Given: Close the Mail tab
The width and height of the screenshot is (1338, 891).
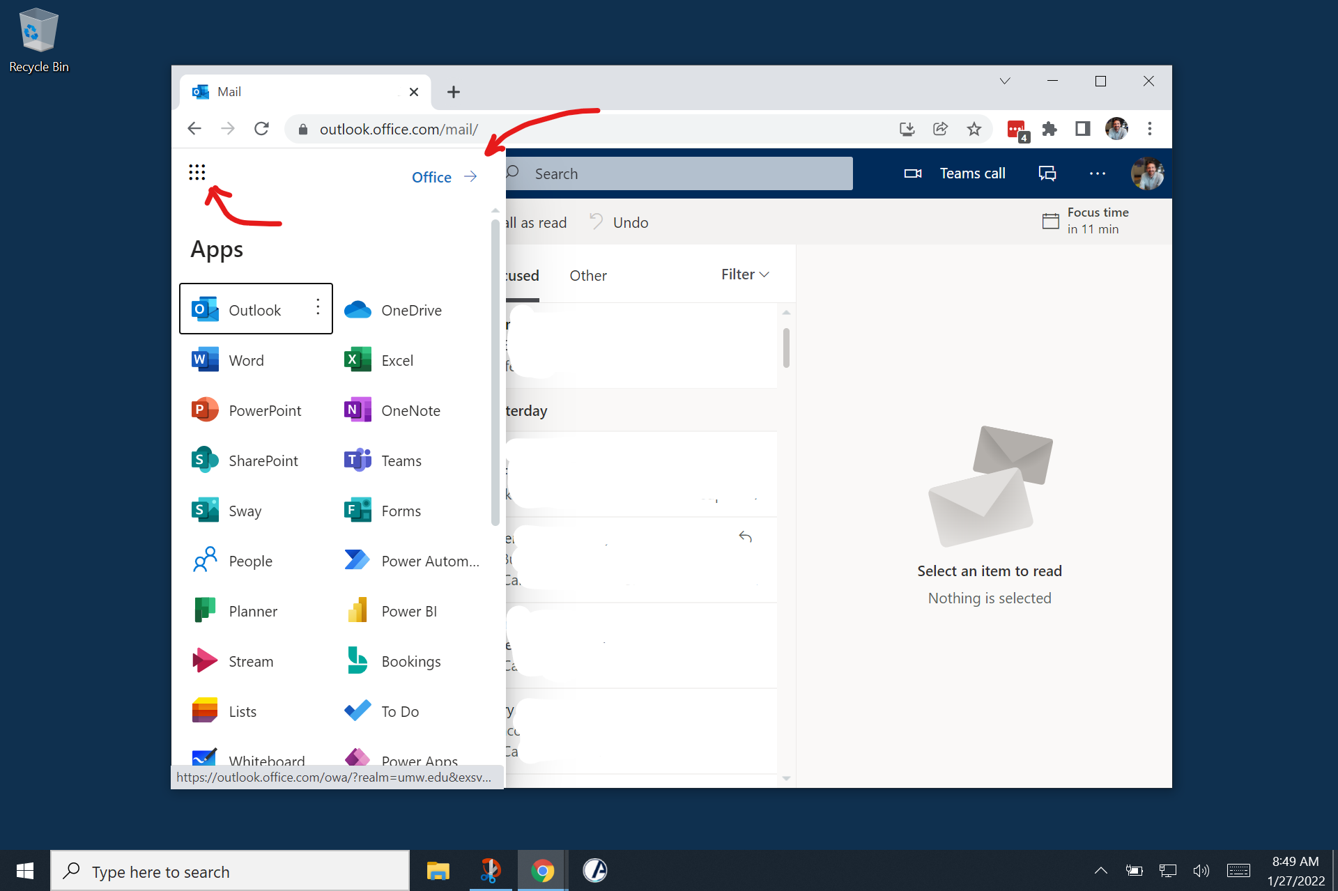Looking at the screenshot, I should click(414, 92).
